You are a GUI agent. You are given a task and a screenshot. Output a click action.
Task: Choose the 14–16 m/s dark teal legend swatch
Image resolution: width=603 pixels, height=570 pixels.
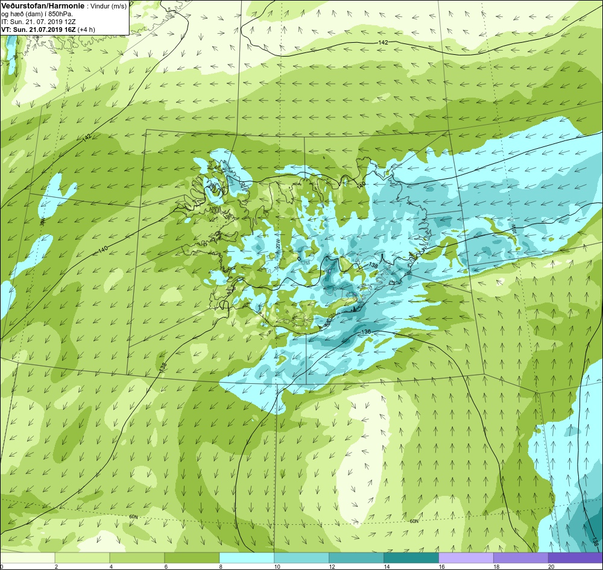pyautogui.click(x=411, y=557)
